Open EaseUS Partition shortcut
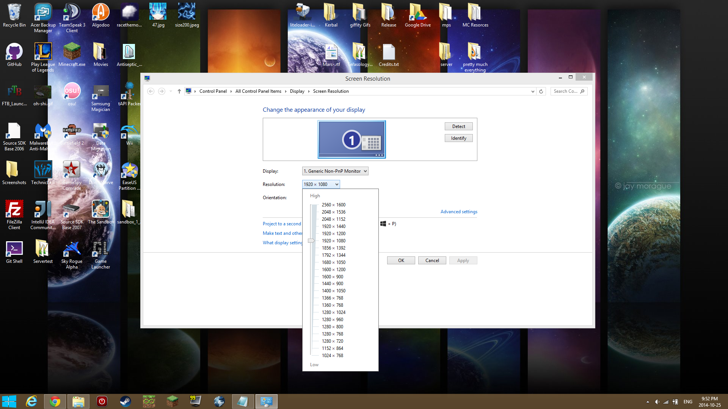Viewport: 728px width, 409px height. point(129,175)
